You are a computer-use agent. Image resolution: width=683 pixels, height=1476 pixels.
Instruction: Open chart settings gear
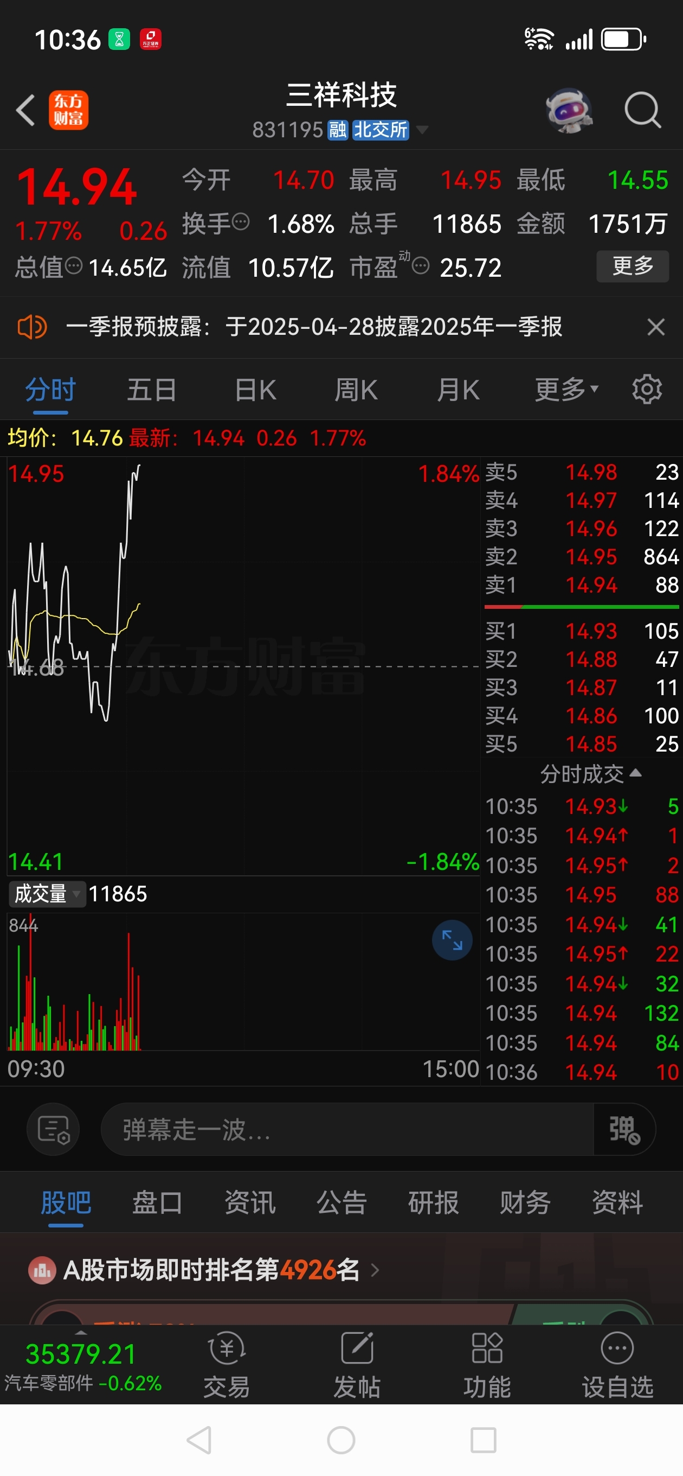click(x=647, y=390)
